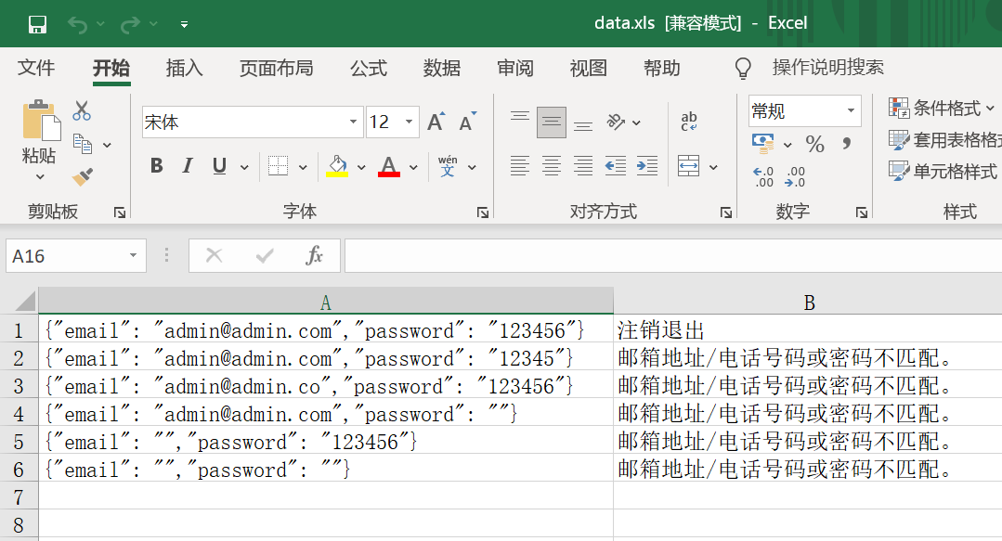Viewport: 1002px width, 541px height.
Task: Click the 粘贴 paste clipboard icon
Action: click(x=41, y=121)
